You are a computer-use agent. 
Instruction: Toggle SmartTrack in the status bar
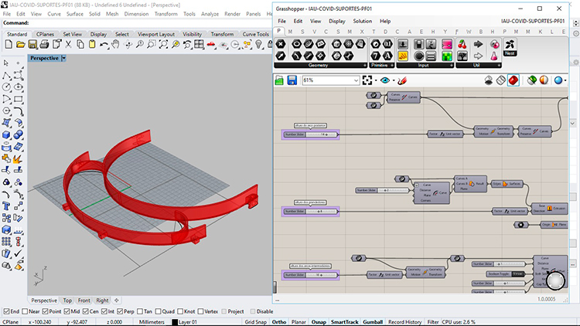point(344,322)
